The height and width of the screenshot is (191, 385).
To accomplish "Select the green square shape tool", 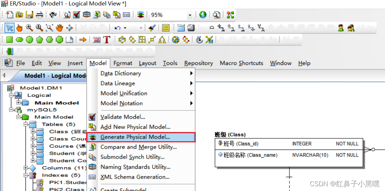I will (9, 40).
